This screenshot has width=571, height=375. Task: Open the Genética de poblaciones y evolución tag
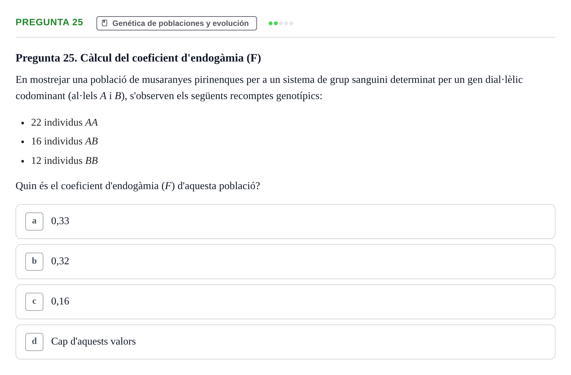177,23
